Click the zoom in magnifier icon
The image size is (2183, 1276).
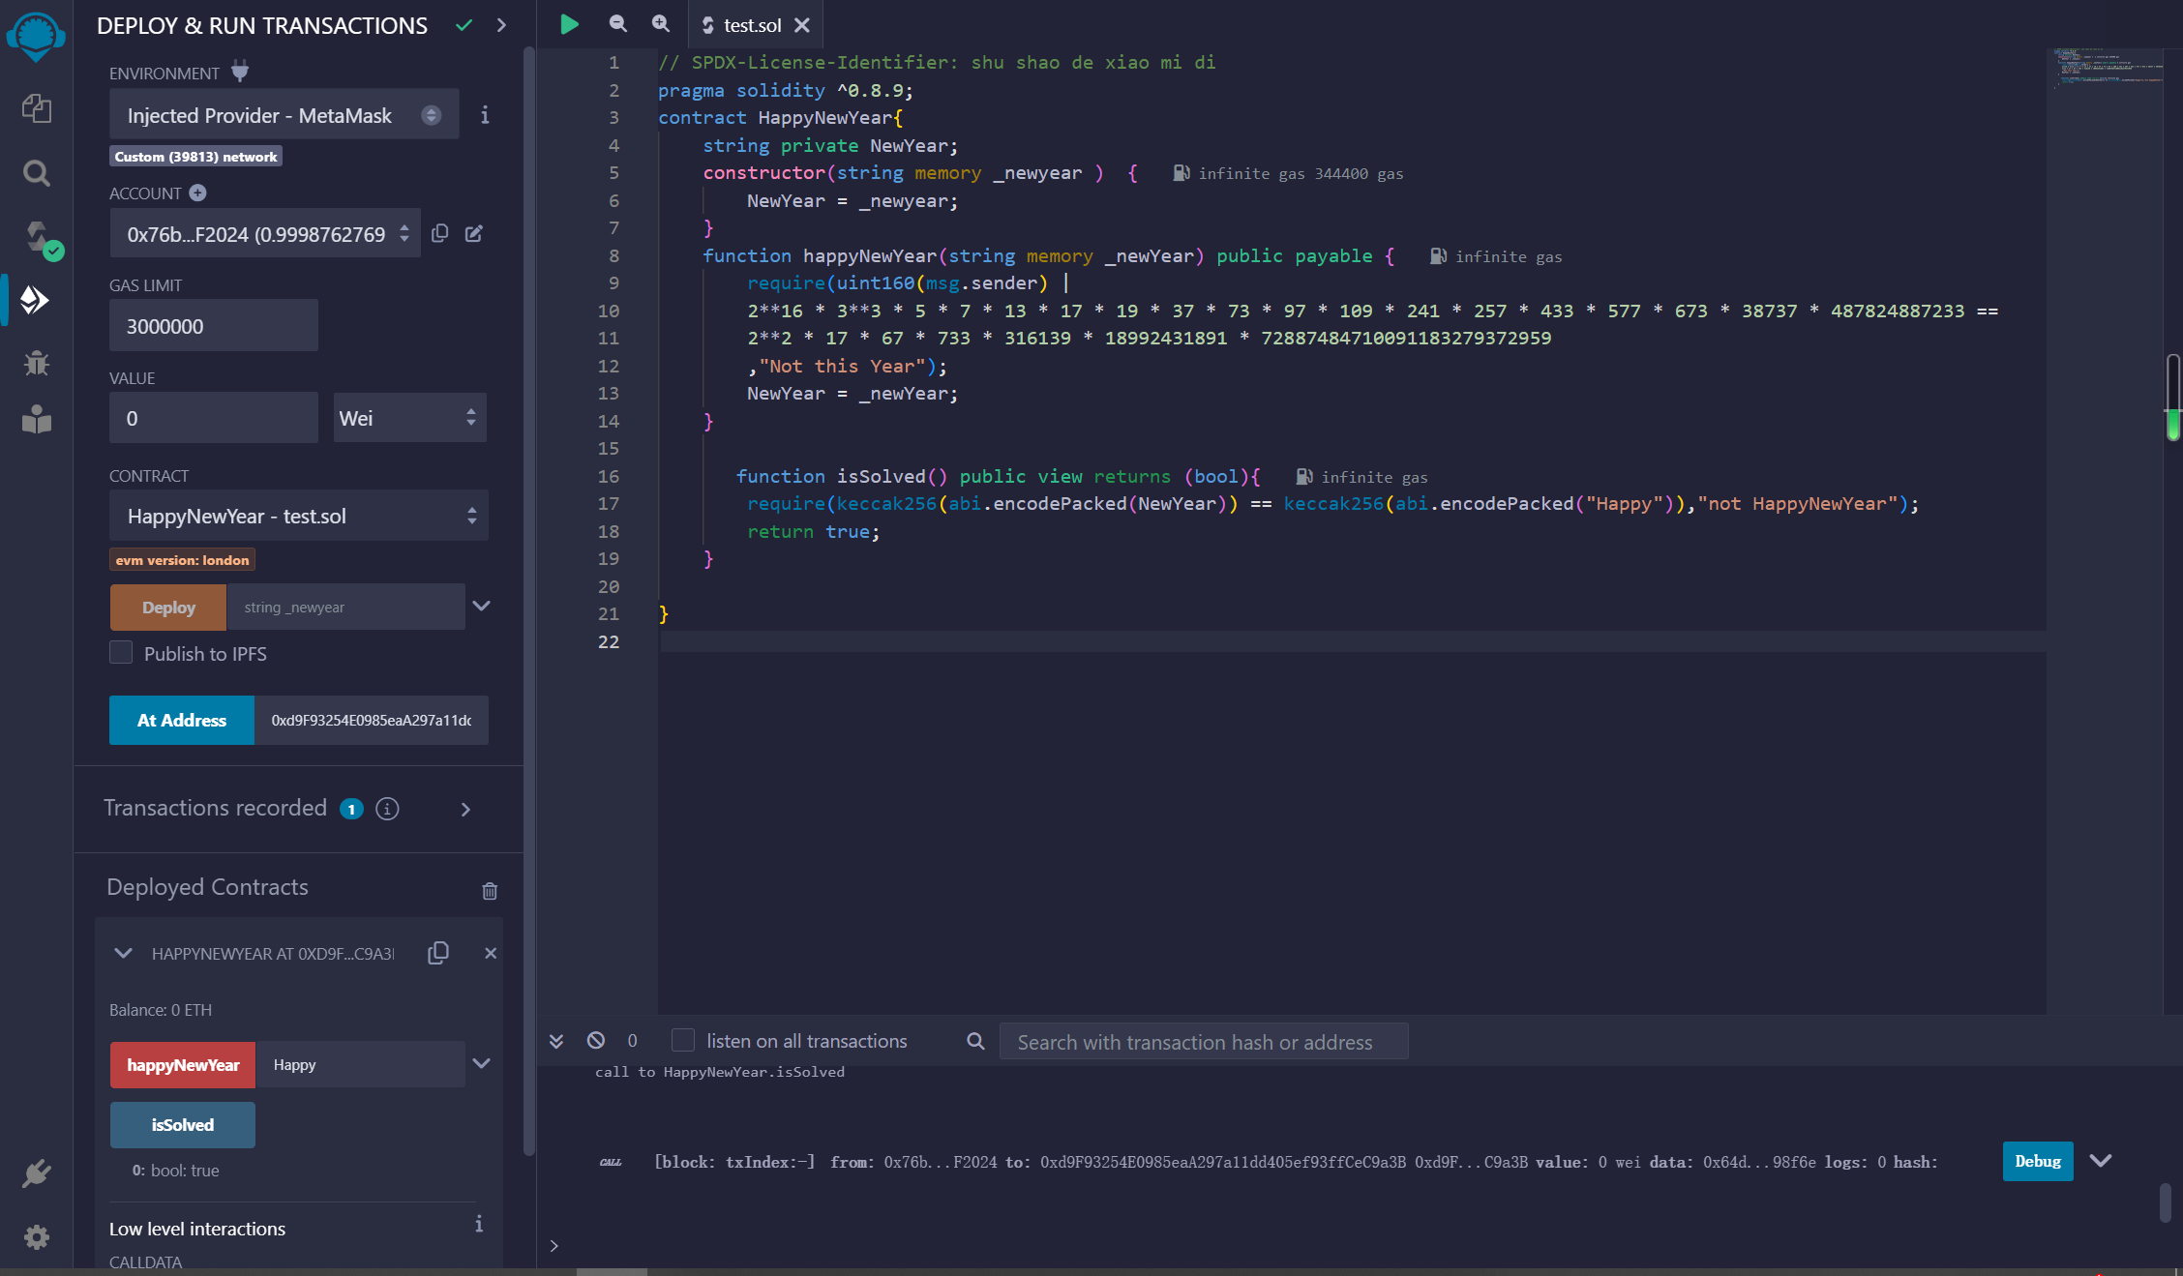[660, 24]
